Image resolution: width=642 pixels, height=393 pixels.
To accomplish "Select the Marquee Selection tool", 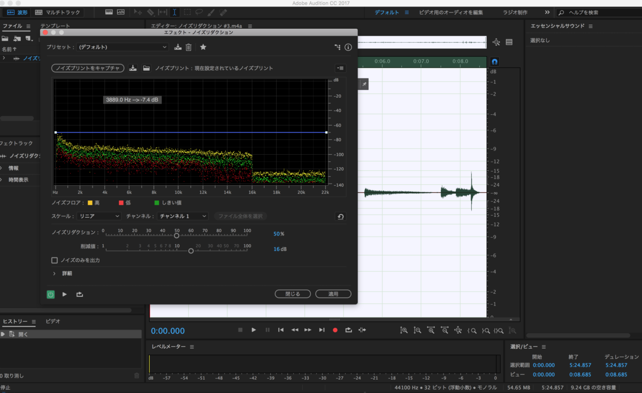I will [x=187, y=12].
